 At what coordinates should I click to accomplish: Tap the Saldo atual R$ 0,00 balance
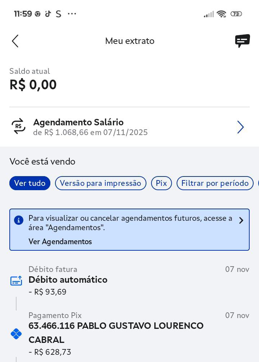coord(33,85)
